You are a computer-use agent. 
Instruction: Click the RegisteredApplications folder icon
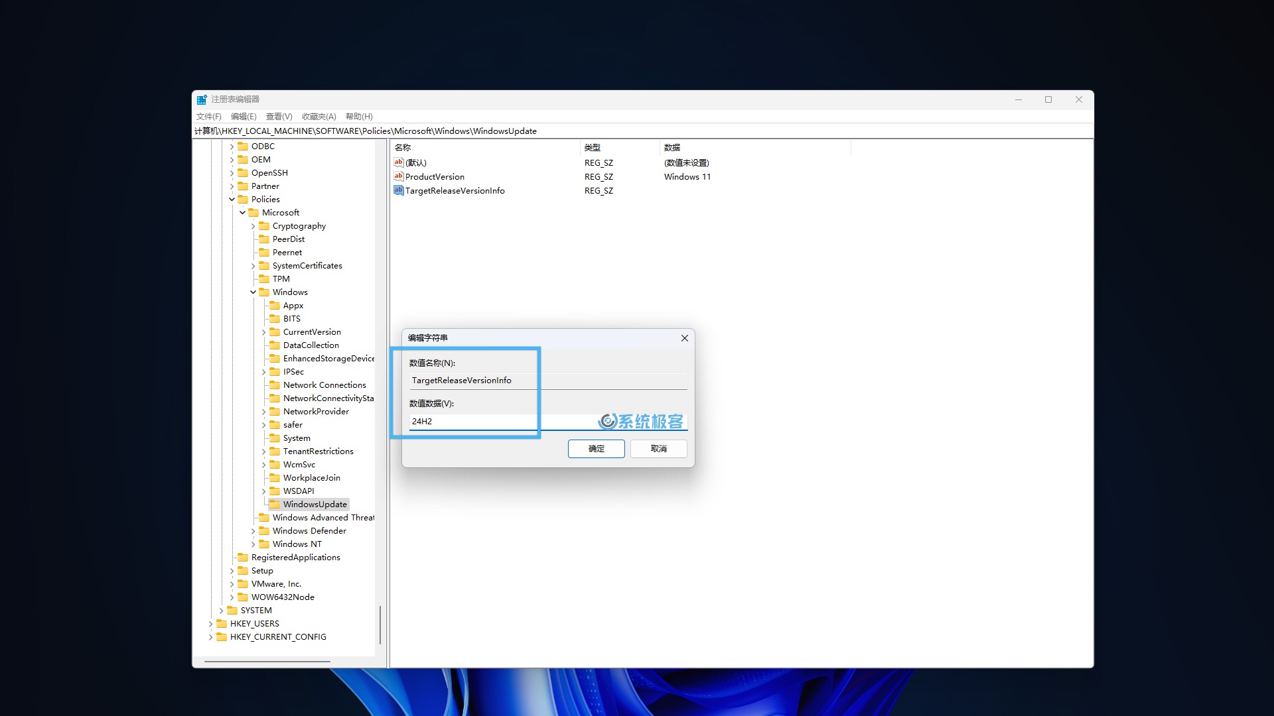click(243, 558)
